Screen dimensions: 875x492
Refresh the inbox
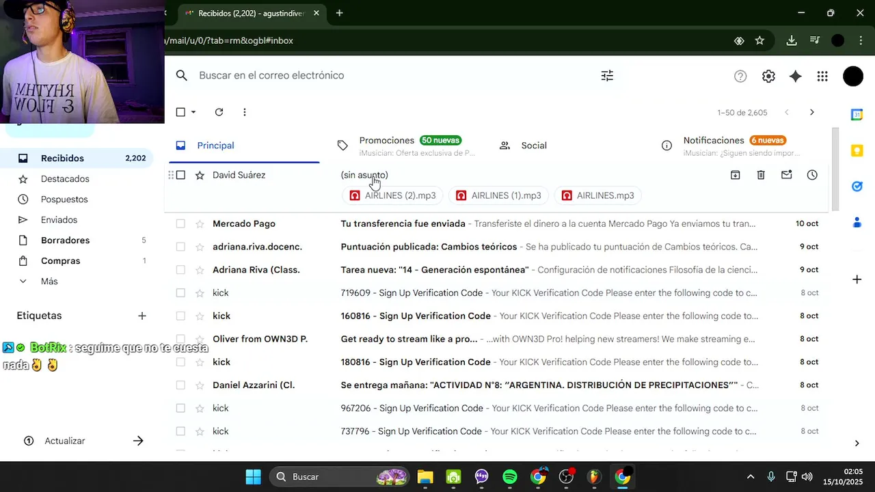(x=219, y=112)
